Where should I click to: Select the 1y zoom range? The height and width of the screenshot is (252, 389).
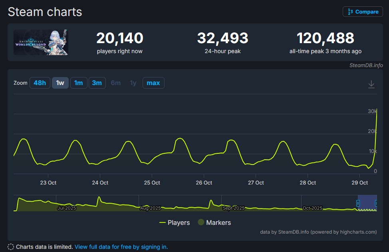(x=133, y=83)
